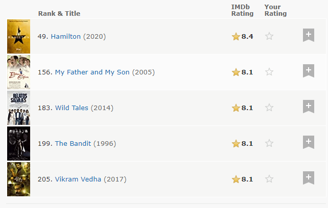The width and height of the screenshot is (328, 208).
Task: Rate Wild Tales with the empty star
Action: click(269, 108)
